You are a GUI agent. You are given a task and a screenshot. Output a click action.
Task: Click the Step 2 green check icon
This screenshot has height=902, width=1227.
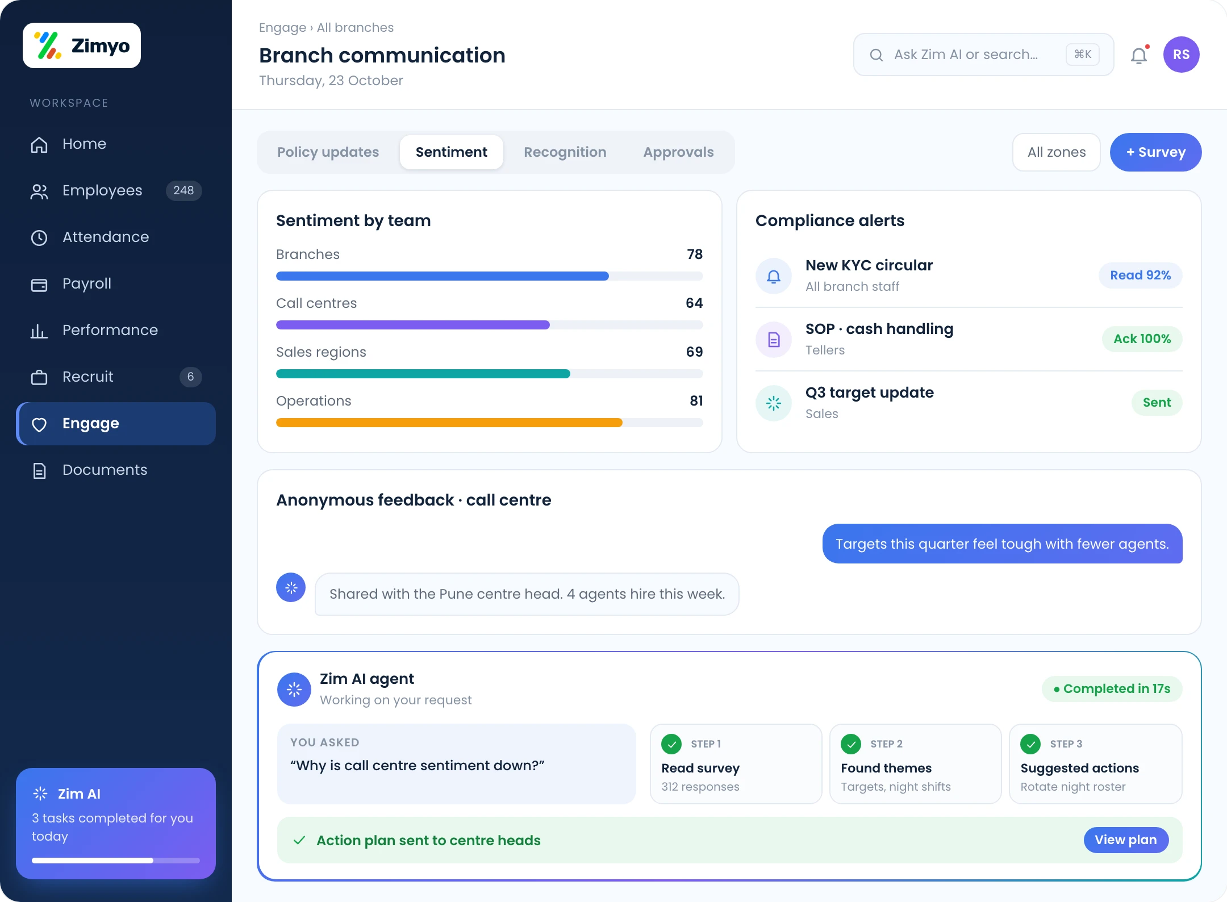[851, 744]
